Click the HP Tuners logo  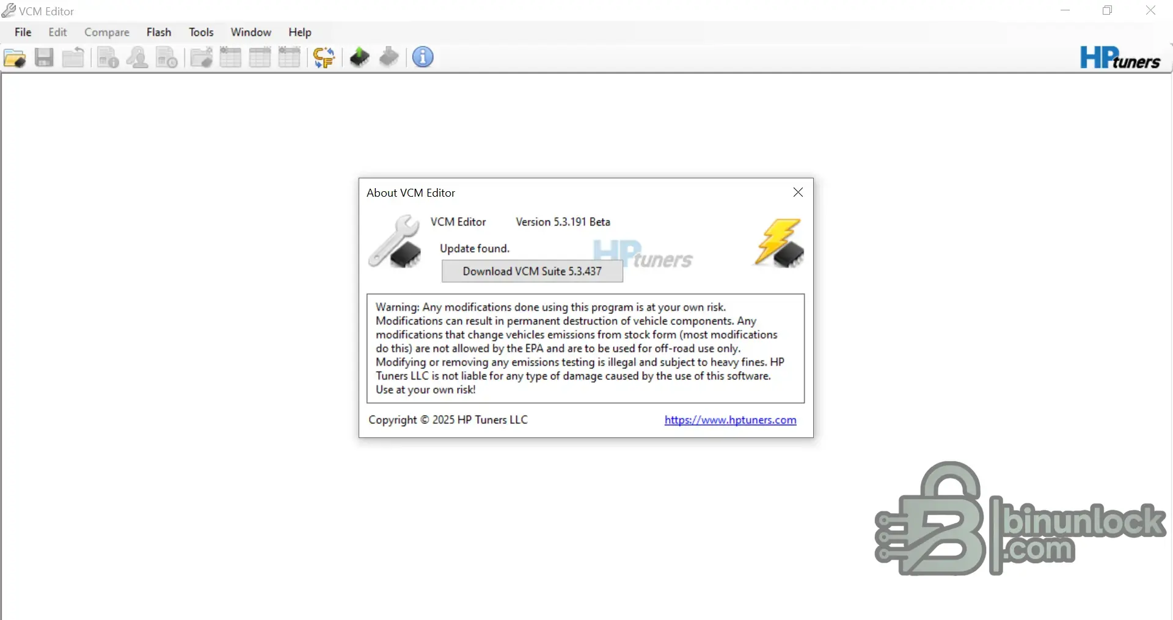coord(1120,57)
